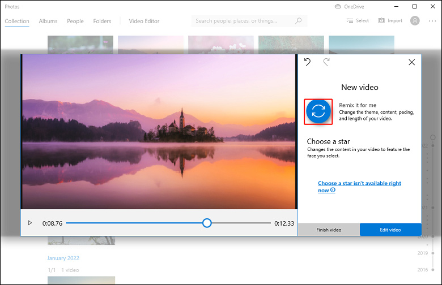Click the video seek slider handle
Screen dimensions: 442x285
point(207,223)
